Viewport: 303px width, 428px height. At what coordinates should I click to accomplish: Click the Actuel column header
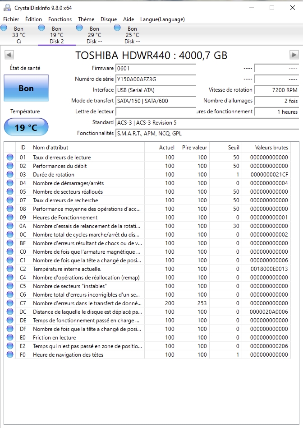point(161,147)
